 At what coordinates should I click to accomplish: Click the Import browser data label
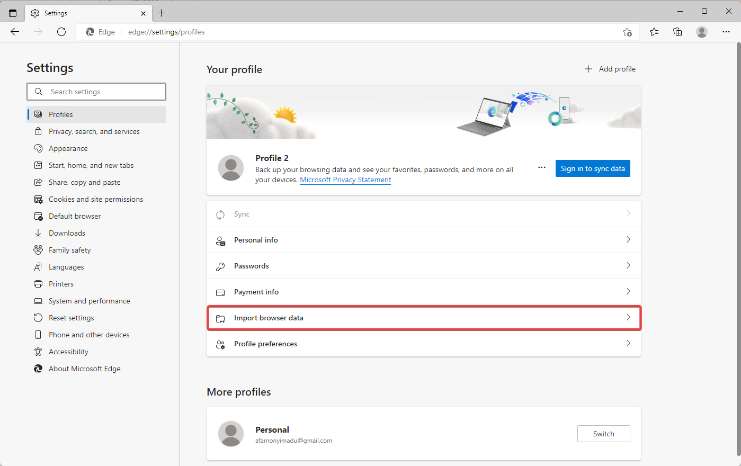tap(269, 318)
